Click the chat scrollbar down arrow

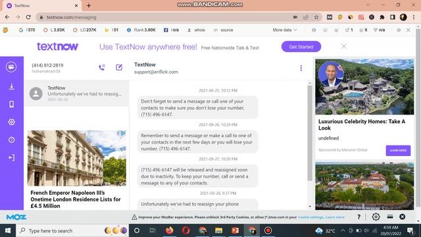tap(310, 206)
